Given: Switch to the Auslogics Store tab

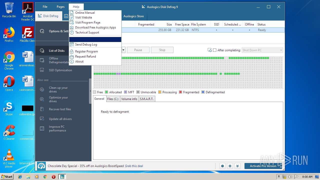Looking at the screenshot, I should (x=133, y=16).
